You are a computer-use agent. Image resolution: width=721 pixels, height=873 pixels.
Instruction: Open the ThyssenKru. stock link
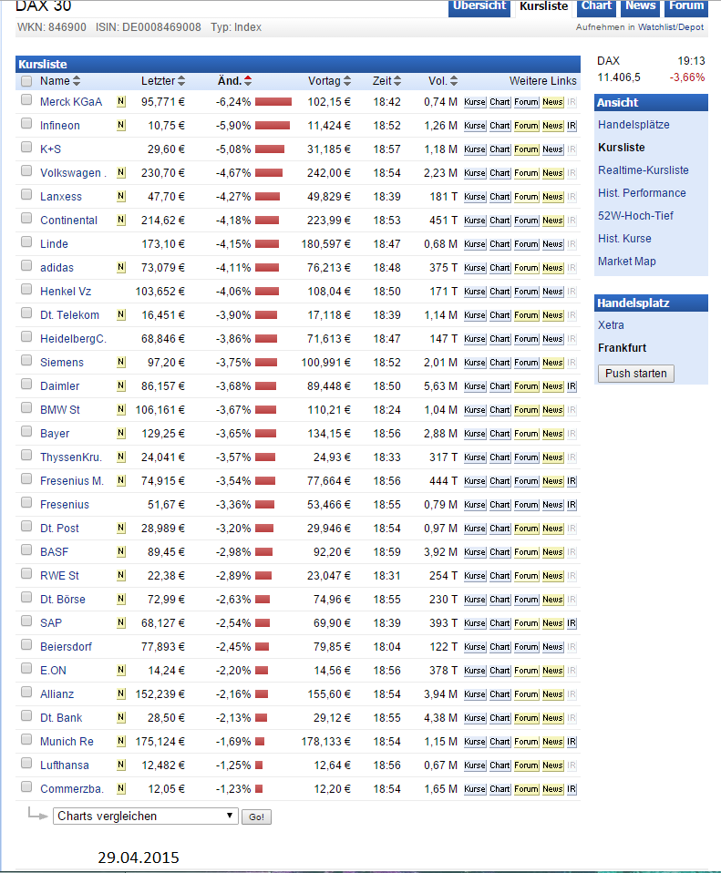pyautogui.click(x=71, y=457)
